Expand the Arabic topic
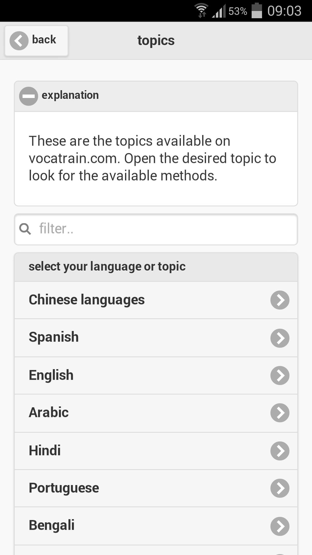This screenshot has width=312, height=555. pos(116,413)
